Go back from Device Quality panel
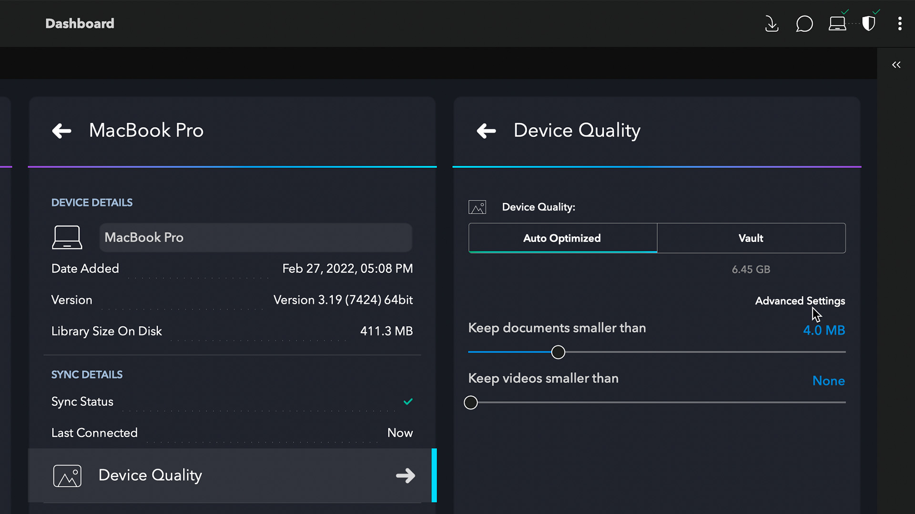Viewport: 915px width, 514px height. pyautogui.click(x=486, y=131)
